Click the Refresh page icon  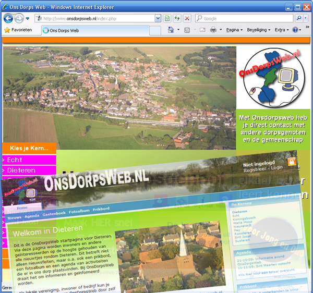pyautogui.click(x=177, y=19)
